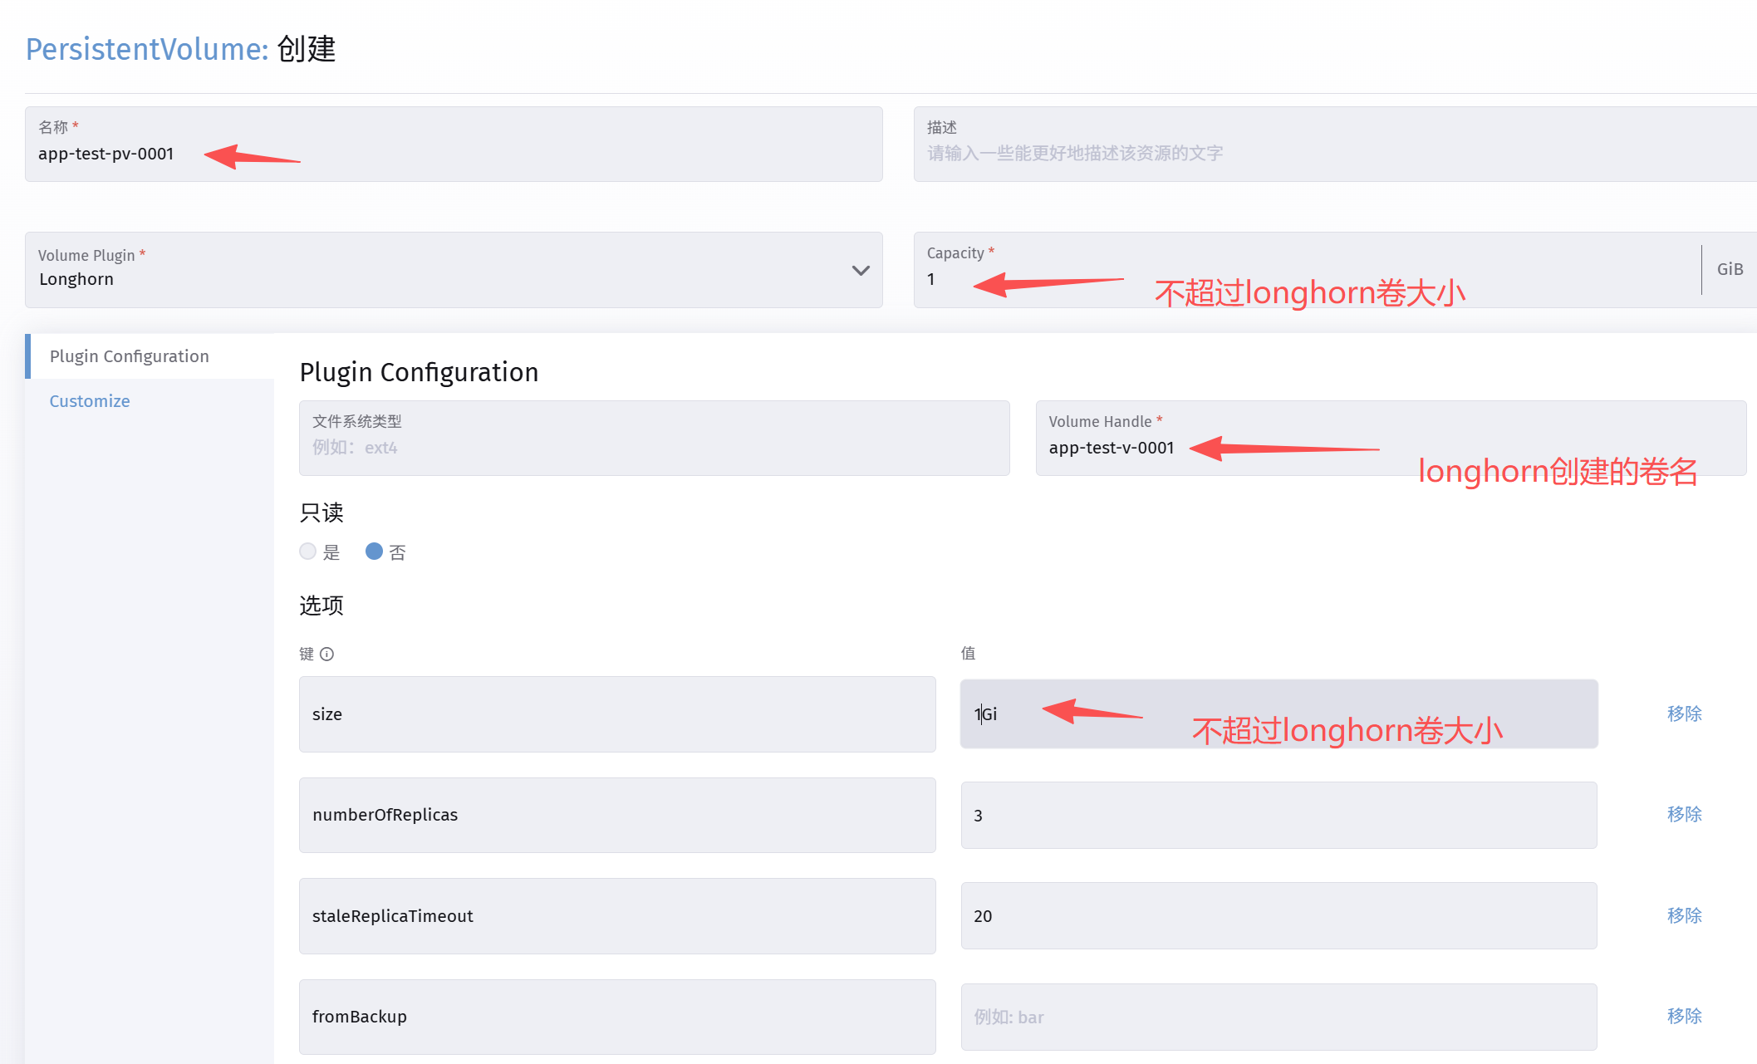Click the numberOfReplicas value field
Viewport: 1757px width, 1064px height.
coord(1278,816)
